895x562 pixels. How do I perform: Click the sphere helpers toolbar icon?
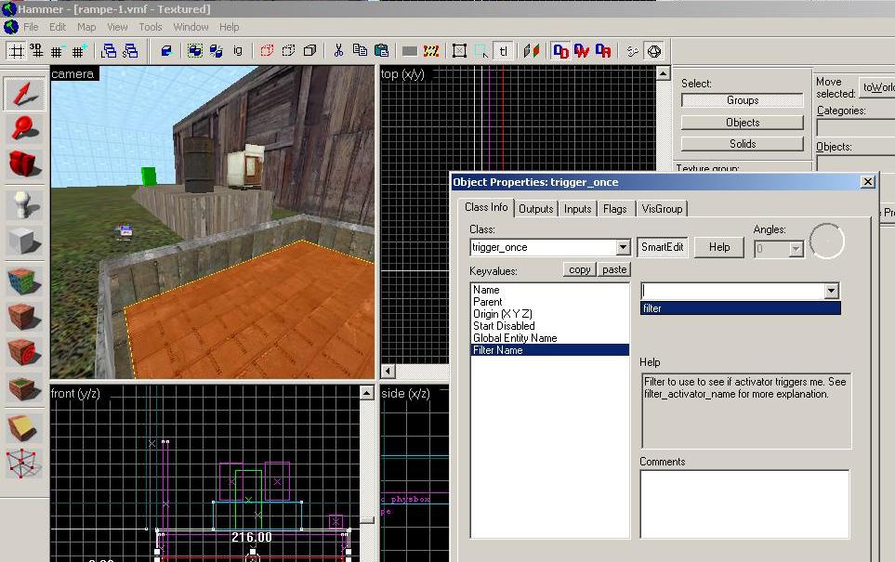[653, 51]
